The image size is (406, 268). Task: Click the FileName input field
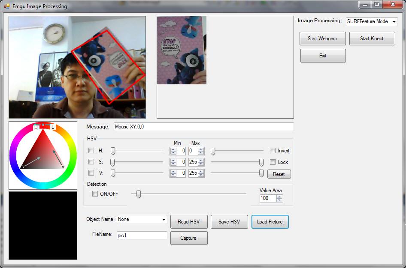click(142, 235)
